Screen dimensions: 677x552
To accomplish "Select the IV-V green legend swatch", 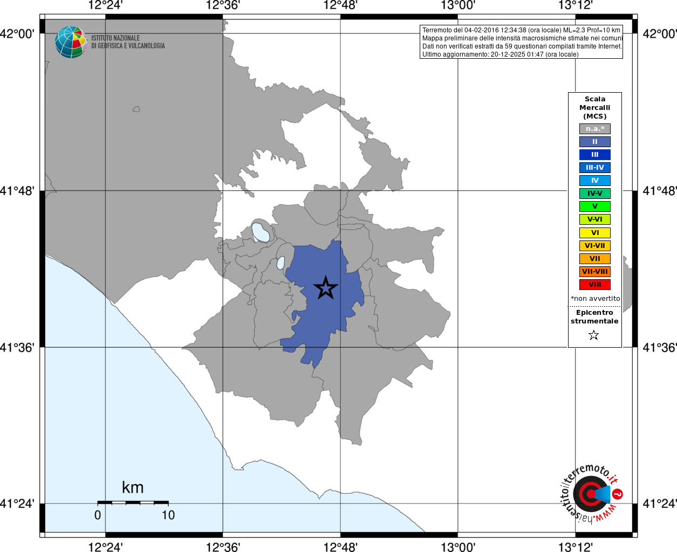I will 595,194.
